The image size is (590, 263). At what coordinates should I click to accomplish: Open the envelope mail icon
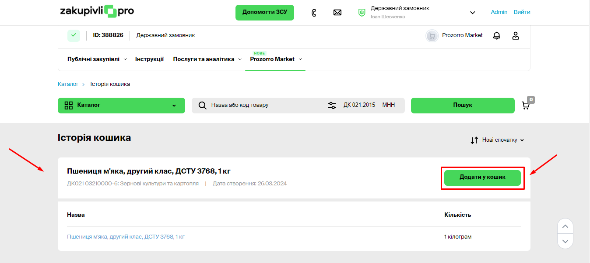tap(337, 13)
